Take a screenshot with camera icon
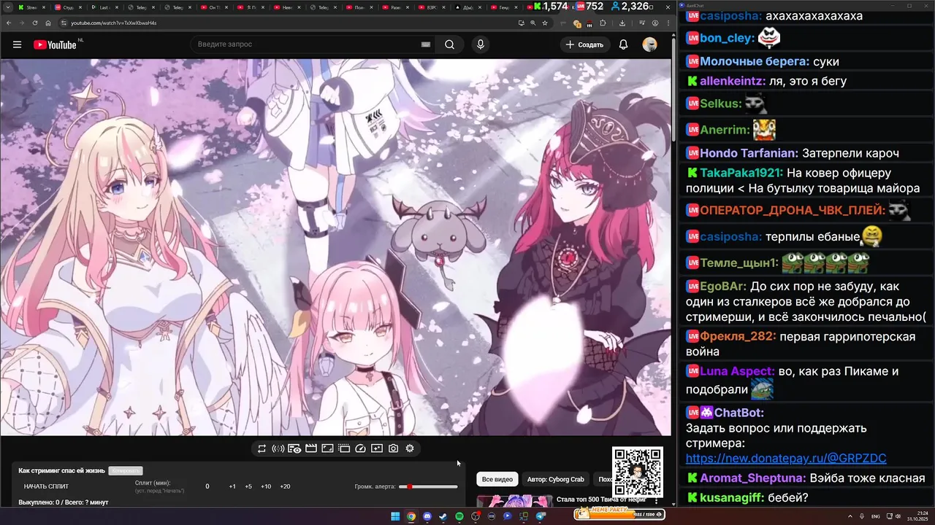The image size is (935, 525). (x=394, y=448)
